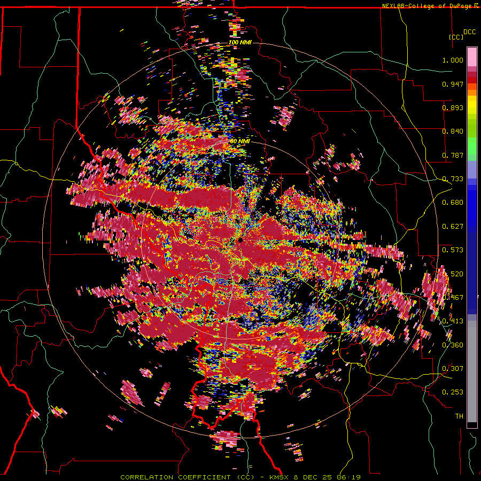Click the TH threshold label on the legend
This screenshot has width=481, height=481.
[x=459, y=416]
